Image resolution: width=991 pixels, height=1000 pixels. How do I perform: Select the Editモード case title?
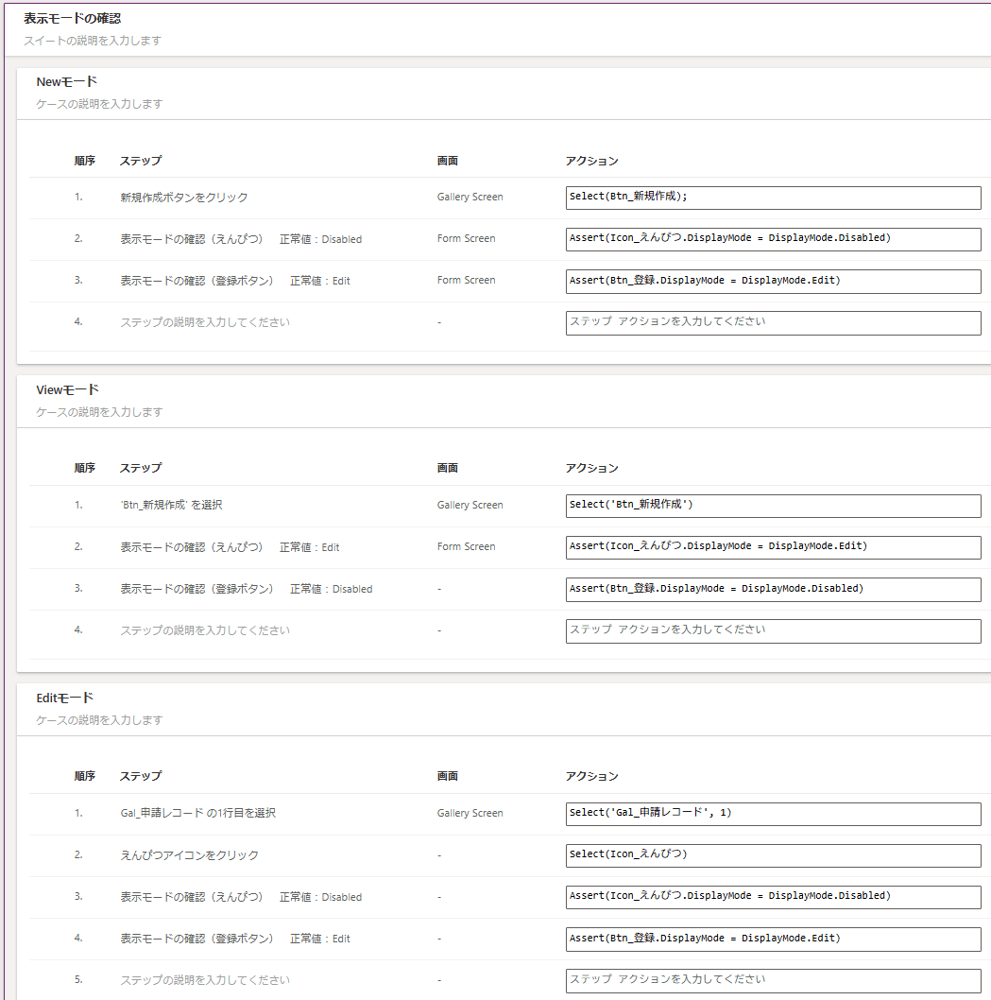click(x=64, y=698)
